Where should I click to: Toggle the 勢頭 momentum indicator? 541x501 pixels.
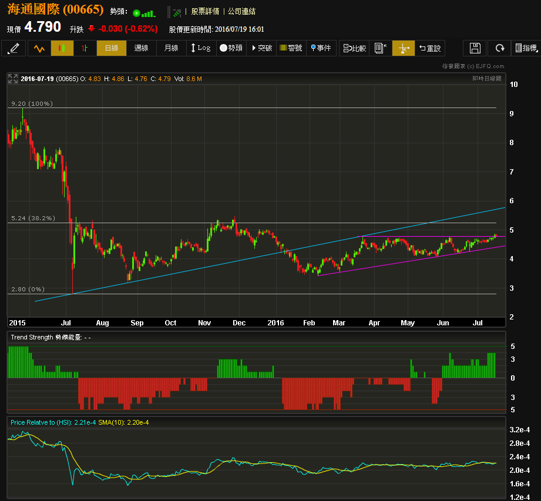click(x=231, y=48)
